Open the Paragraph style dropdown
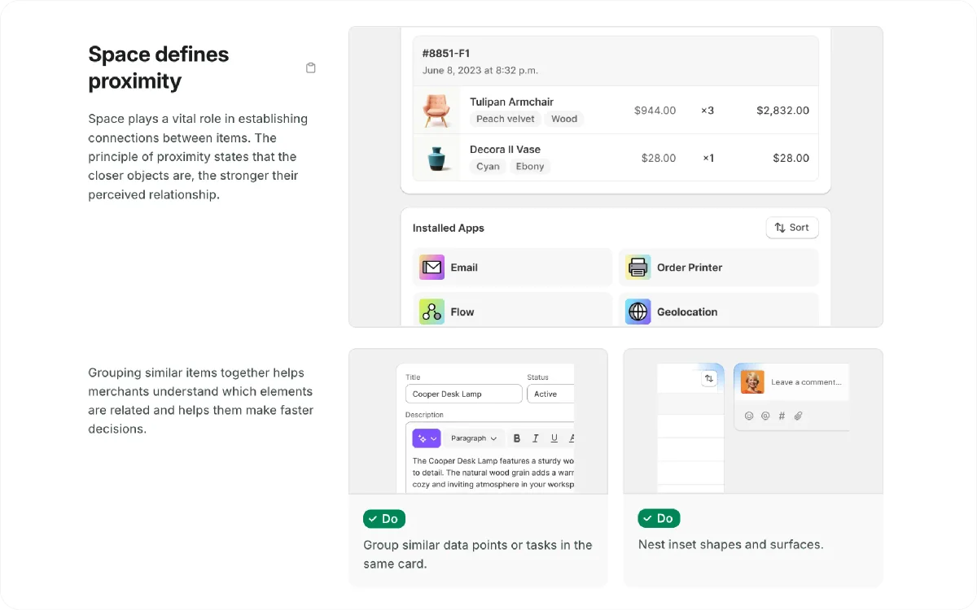The image size is (977, 610). 474,438
